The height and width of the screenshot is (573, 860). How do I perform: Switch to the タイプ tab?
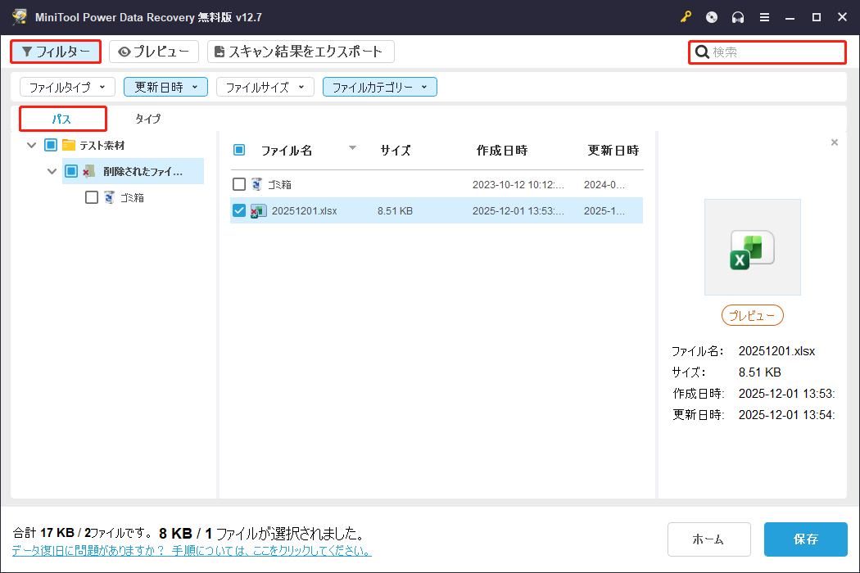click(x=147, y=118)
